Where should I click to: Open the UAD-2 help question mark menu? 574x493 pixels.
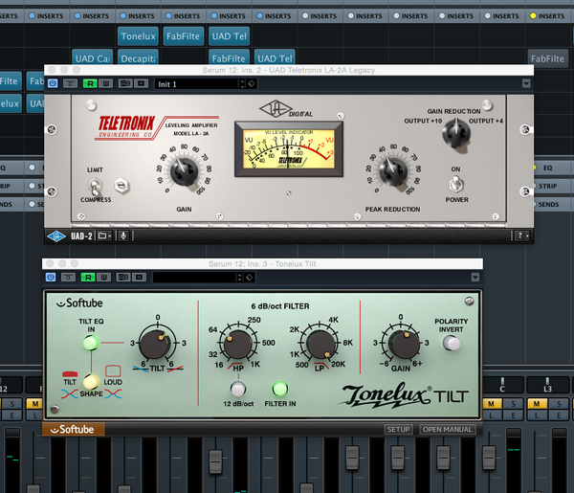522,236
